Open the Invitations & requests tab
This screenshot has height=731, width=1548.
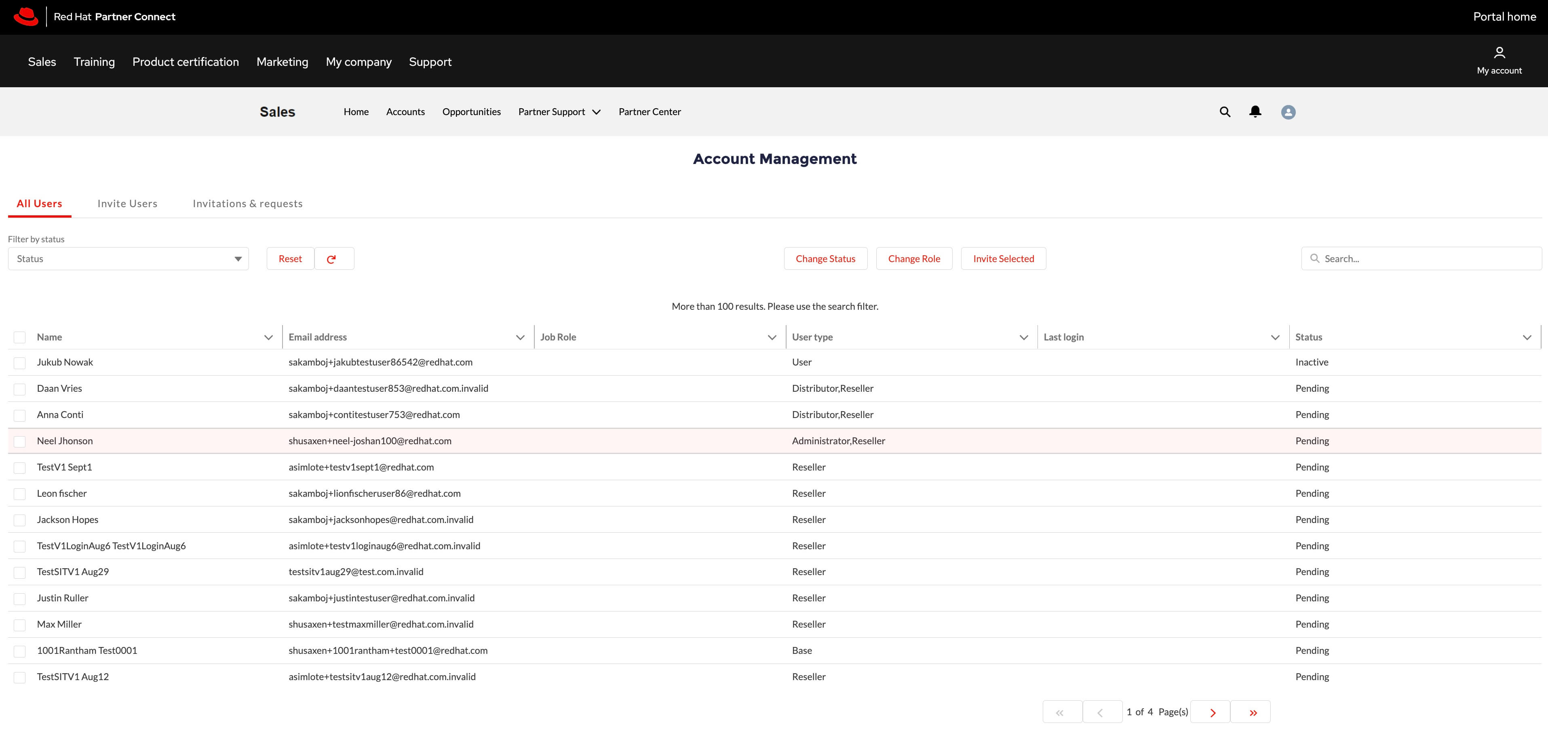248,204
